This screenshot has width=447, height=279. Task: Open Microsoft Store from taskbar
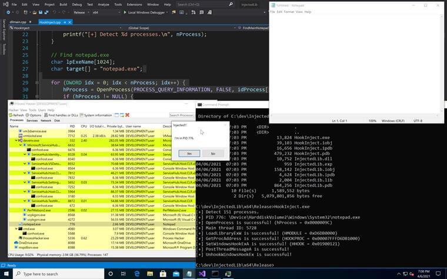[x=163, y=274]
